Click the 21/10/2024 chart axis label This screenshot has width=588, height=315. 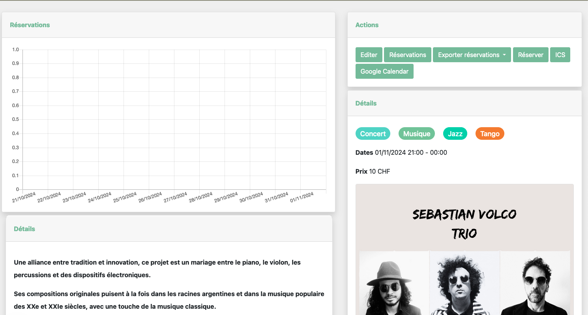coord(24,197)
